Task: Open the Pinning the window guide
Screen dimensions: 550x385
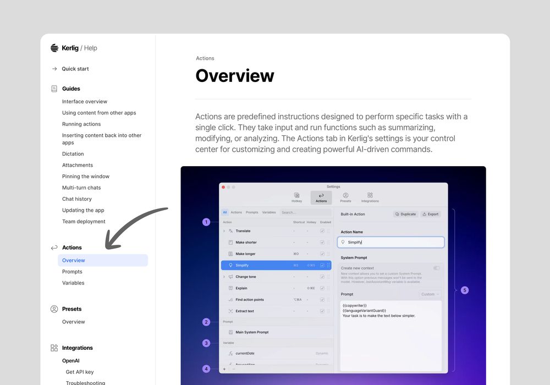Action: click(86, 177)
